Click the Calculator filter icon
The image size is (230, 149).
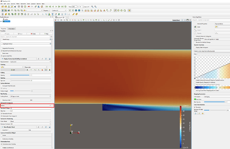3,14
